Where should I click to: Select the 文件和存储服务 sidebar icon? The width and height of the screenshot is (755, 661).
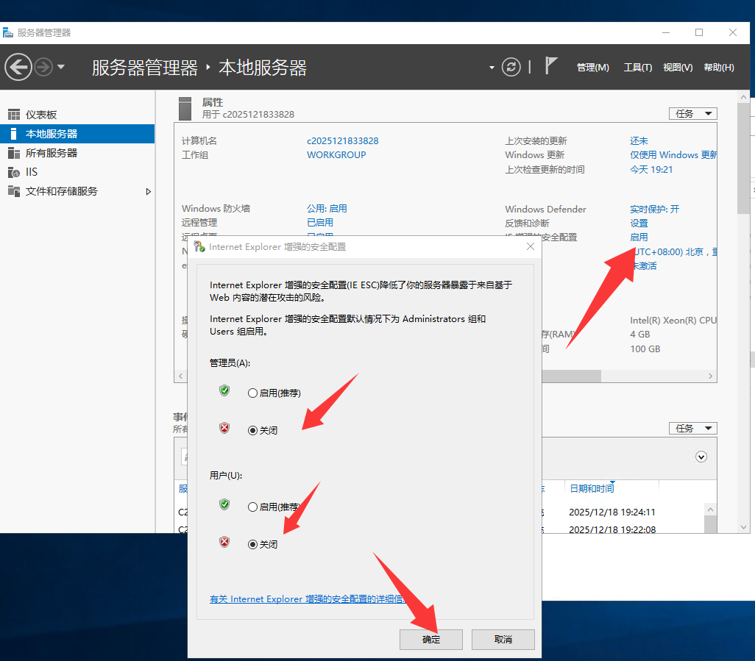[x=13, y=191]
